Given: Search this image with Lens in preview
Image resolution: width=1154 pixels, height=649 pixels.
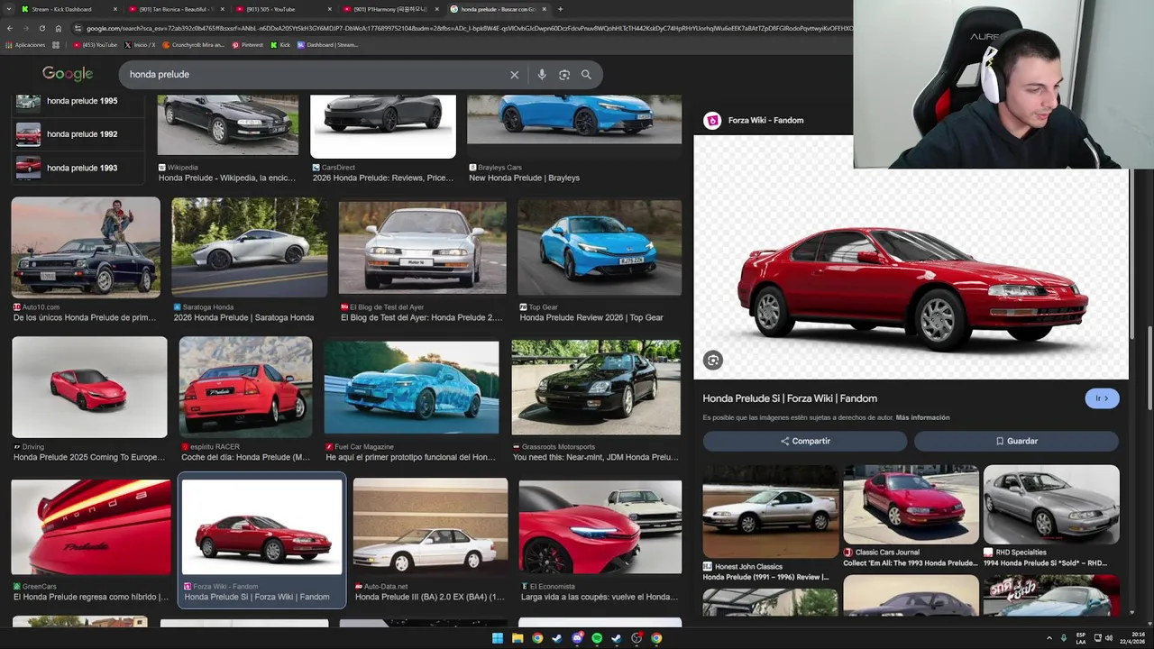Looking at the screenshot, I should coord(713,361).
